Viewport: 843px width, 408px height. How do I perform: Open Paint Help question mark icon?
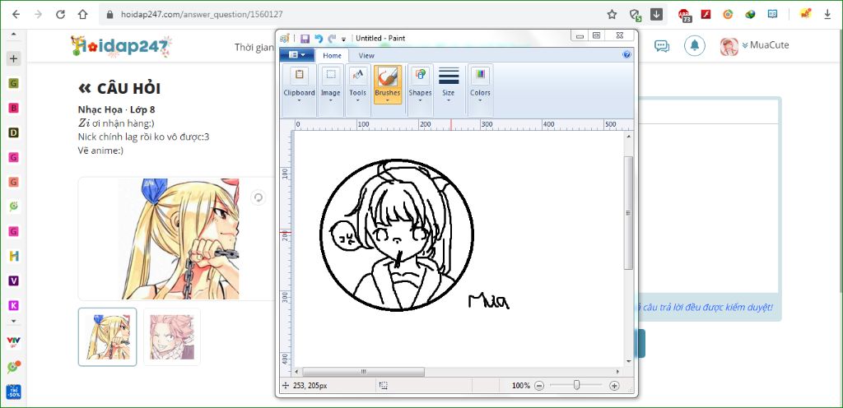(x=626, y=55)
